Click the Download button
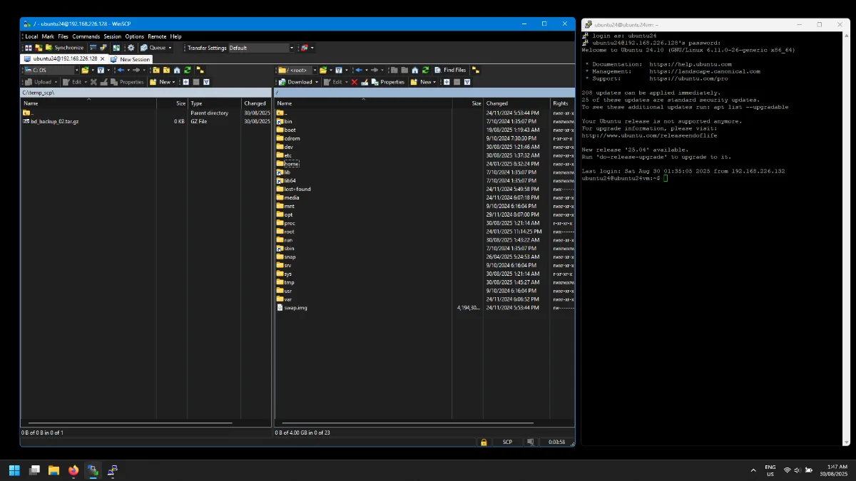The image size is (856, 481). point(295,82)
